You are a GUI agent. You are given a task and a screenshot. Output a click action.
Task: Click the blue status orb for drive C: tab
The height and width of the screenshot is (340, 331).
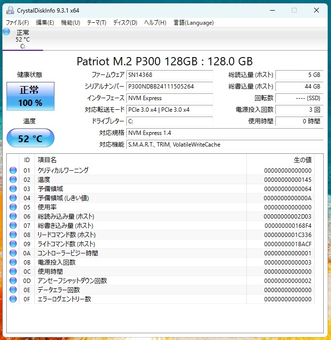click(6, 31)
